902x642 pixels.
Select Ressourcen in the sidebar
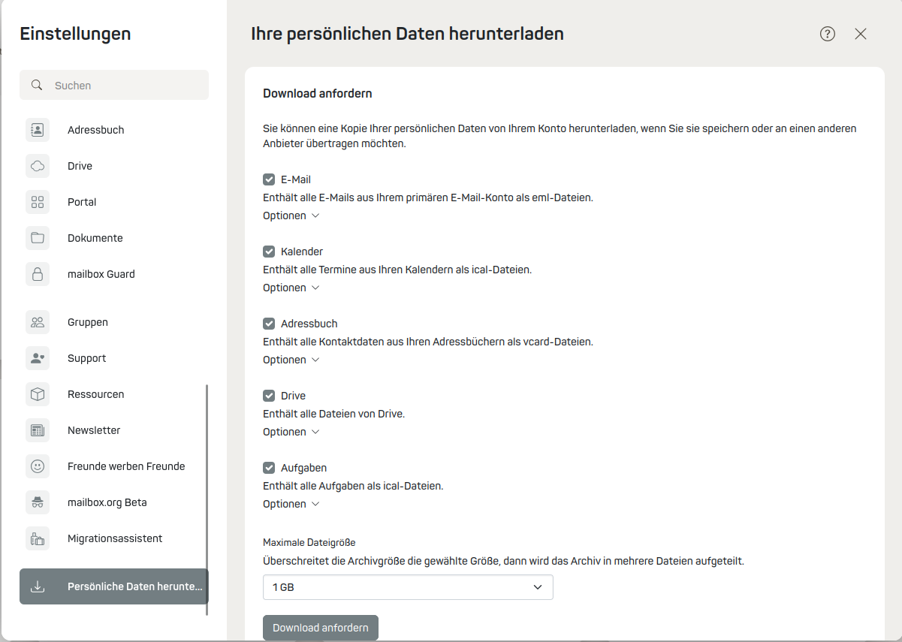tap(113, 394)
